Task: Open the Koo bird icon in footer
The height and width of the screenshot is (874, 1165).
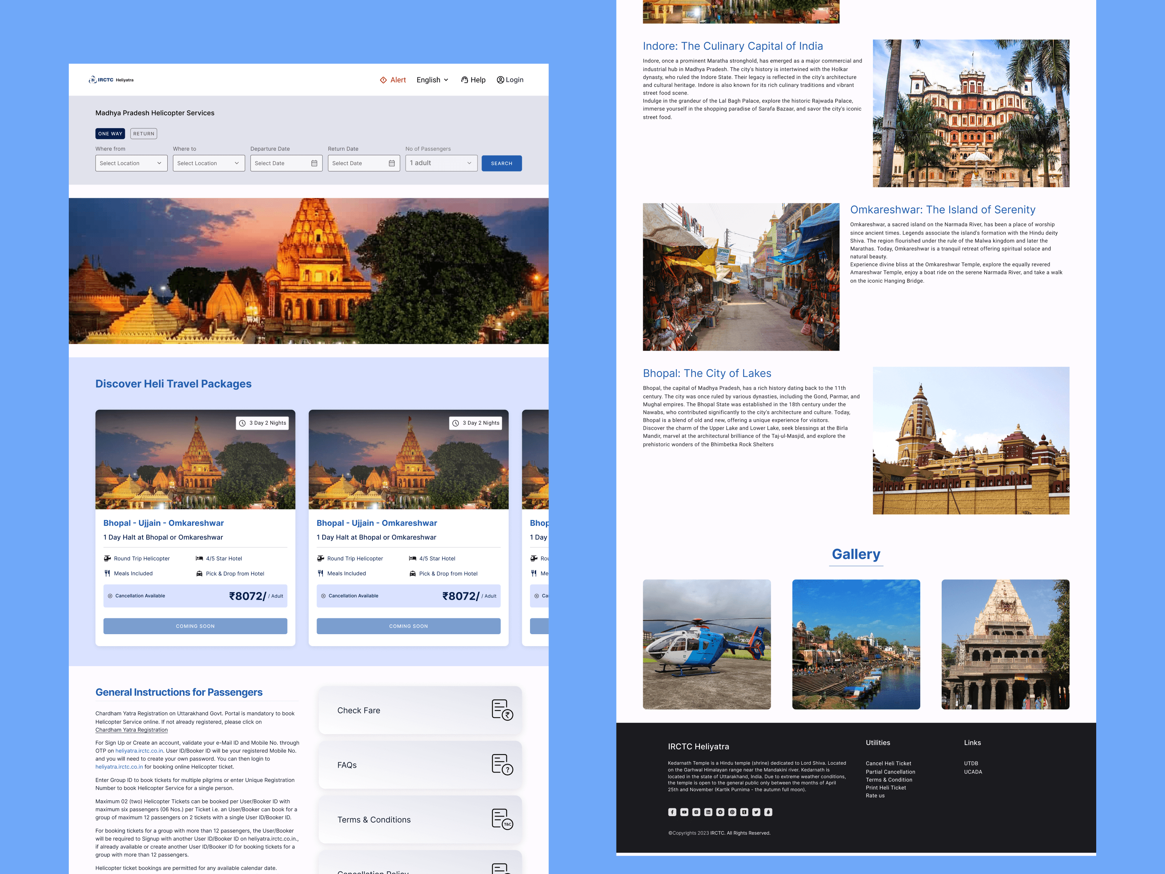Action: (x=768, y=812)
